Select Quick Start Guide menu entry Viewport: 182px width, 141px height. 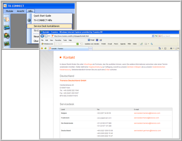42,16
